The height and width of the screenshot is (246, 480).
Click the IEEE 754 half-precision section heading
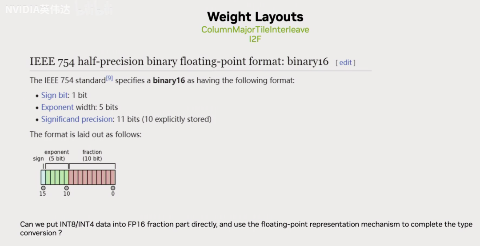[179, 61]
